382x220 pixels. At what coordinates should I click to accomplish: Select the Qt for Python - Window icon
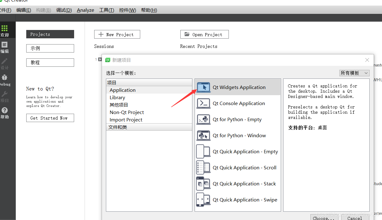click(x=204, y=136)
